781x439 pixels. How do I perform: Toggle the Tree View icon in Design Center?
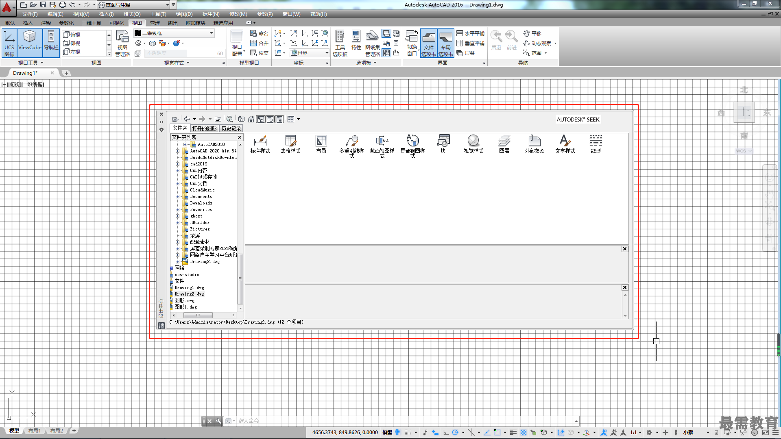click(x=261, y=119)
